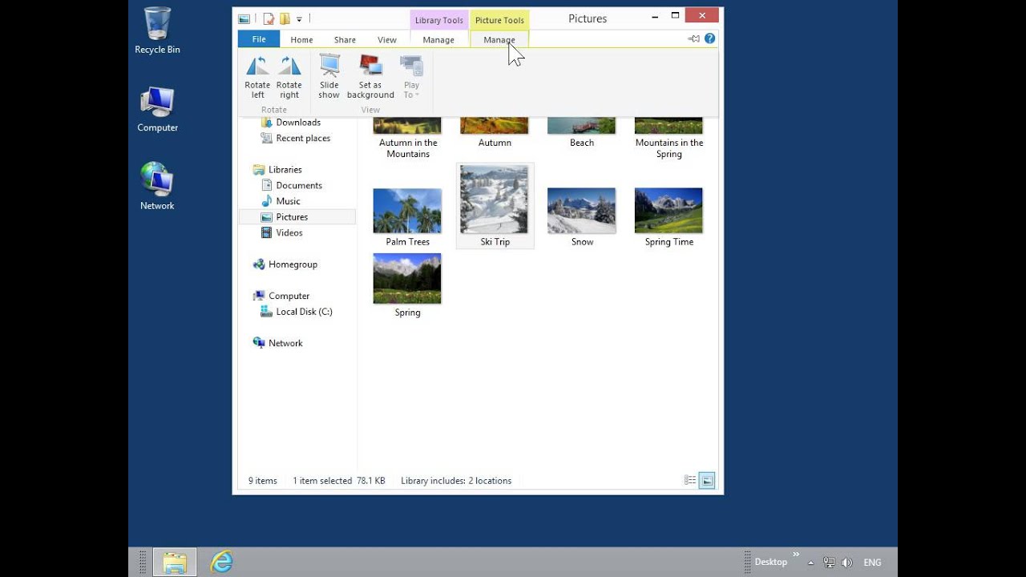
Task: Pin the ribbon open with pin icon
Action: tap(693, 38)
